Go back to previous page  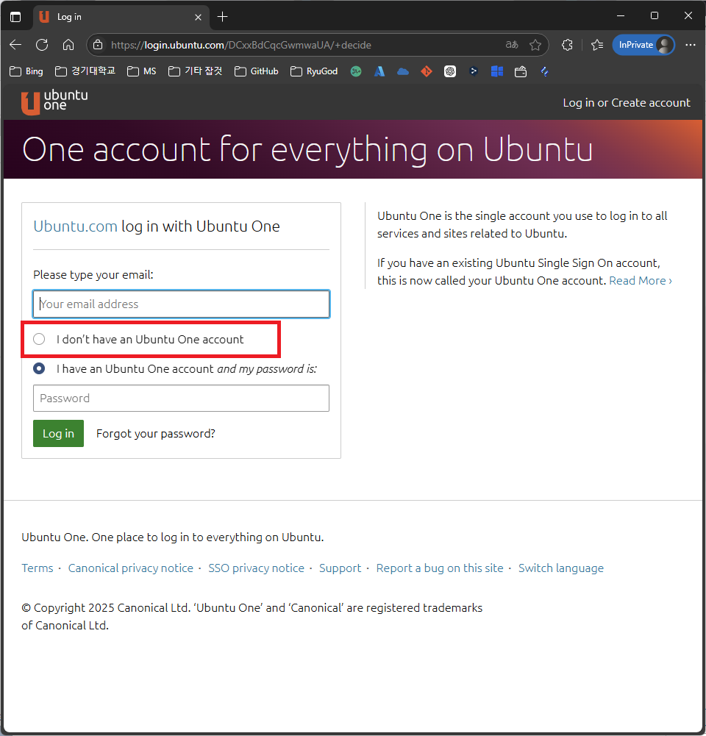(15, 45)
